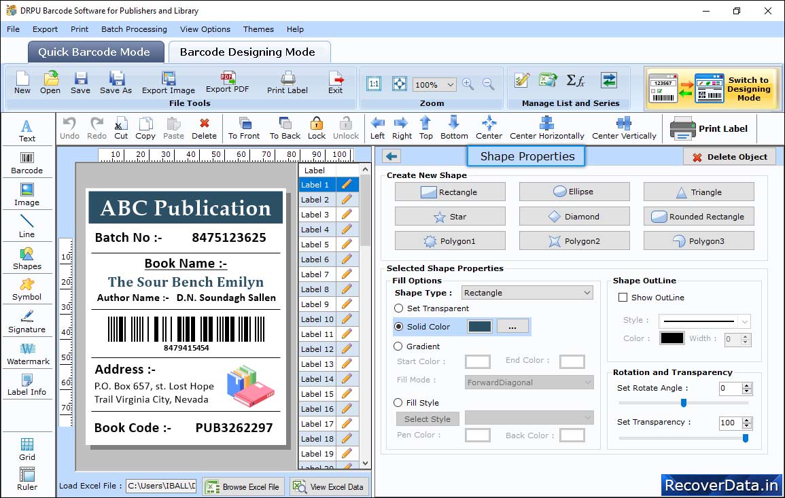This screenshot has height=498, width=785.
Task: Enable Show OutLine checkbox
Action: 623,298
